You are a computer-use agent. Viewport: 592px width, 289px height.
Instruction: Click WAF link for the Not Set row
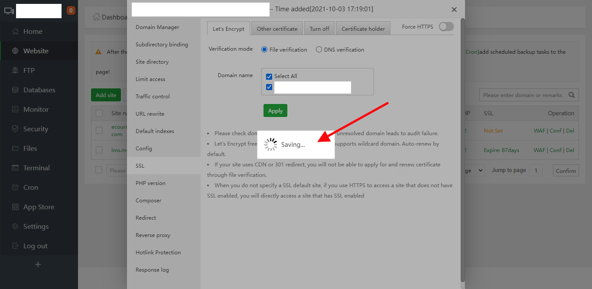(540, 130)
